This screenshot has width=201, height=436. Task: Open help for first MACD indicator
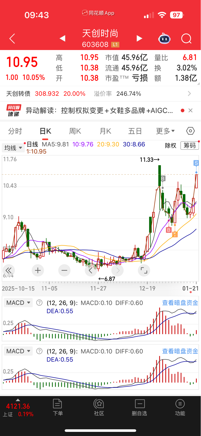39,303
